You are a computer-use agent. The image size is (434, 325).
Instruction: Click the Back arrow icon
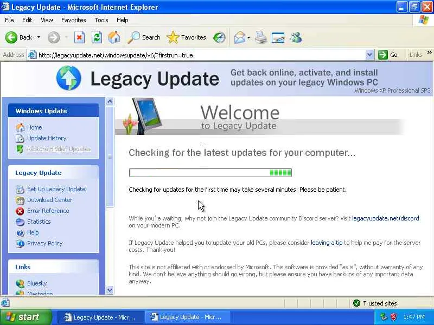click(x=11, y=37)
